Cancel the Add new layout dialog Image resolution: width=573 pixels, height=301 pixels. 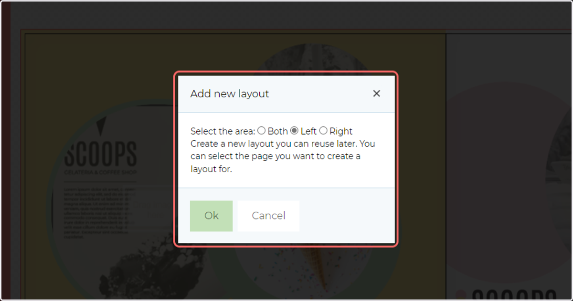[268, 216]
